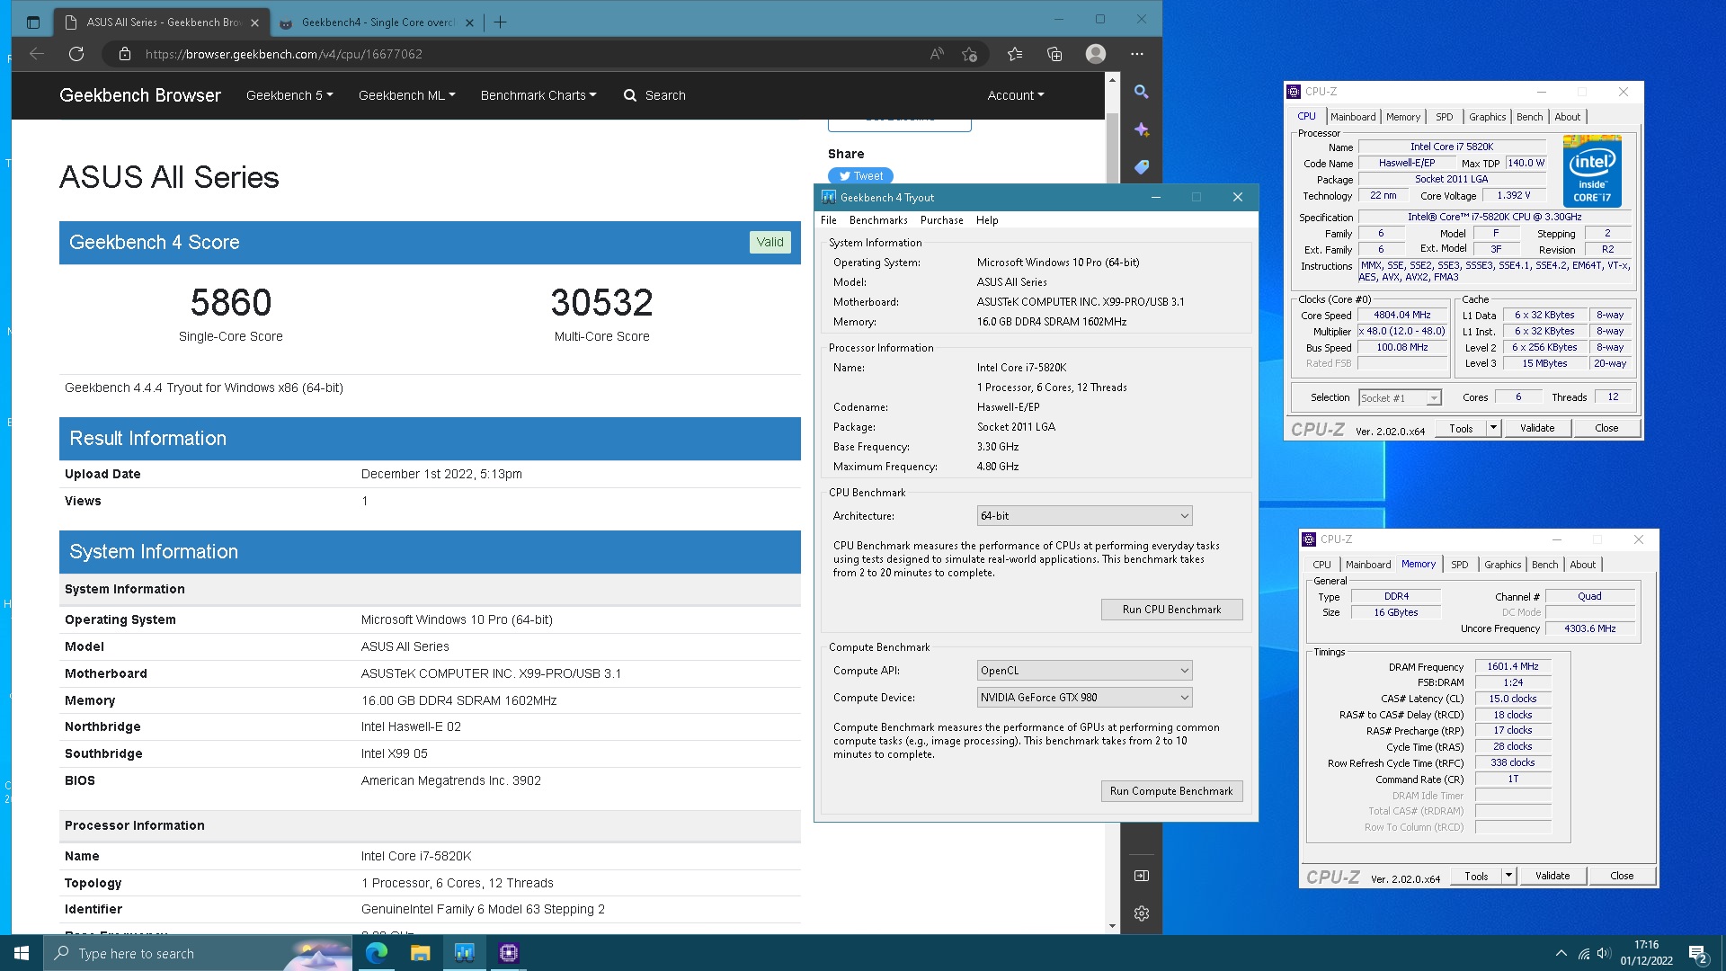Expand the Tools arrow in lower CPU-Z window
This screenshot has height=971, width=1726.
pos(1508,876)
